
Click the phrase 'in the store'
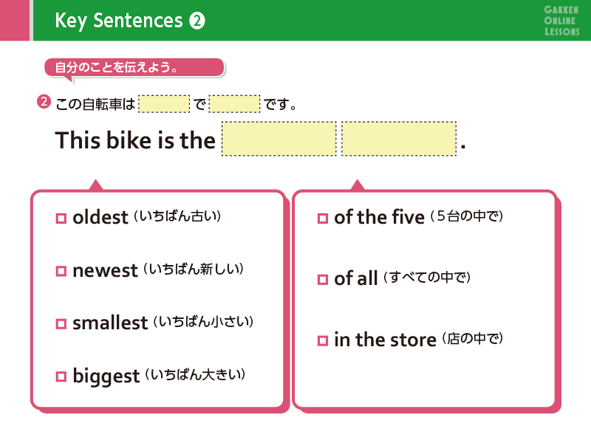385,340
